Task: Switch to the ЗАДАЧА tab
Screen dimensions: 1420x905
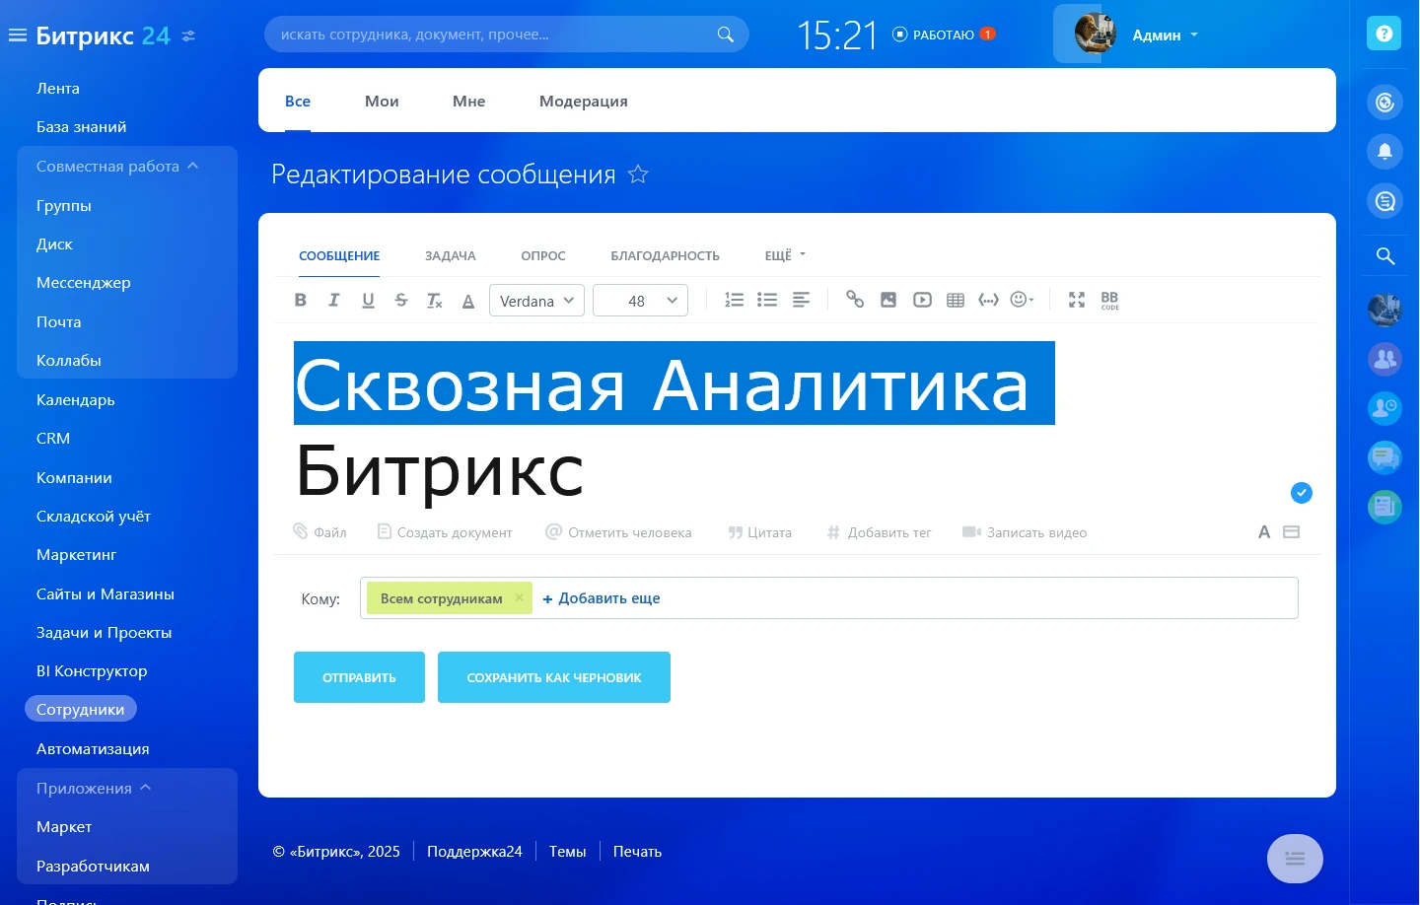Action: 450,255
